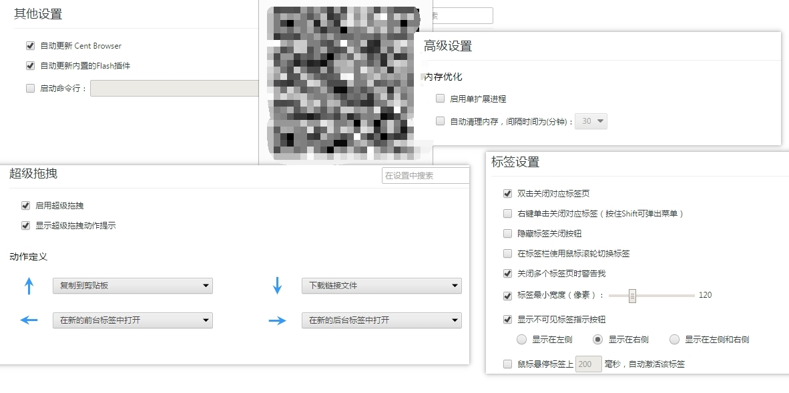This screenshot has height=393, width=789.
Task: Click the 其他设置 heading
Action: 38,14
